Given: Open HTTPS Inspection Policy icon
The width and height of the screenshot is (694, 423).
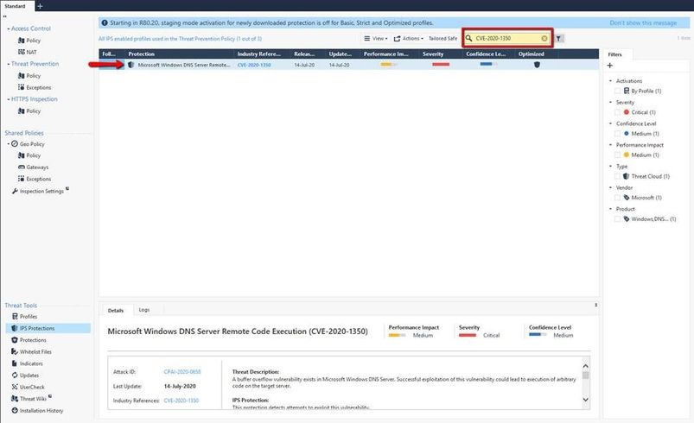Looking at the screenshot, I should [22, 111].
